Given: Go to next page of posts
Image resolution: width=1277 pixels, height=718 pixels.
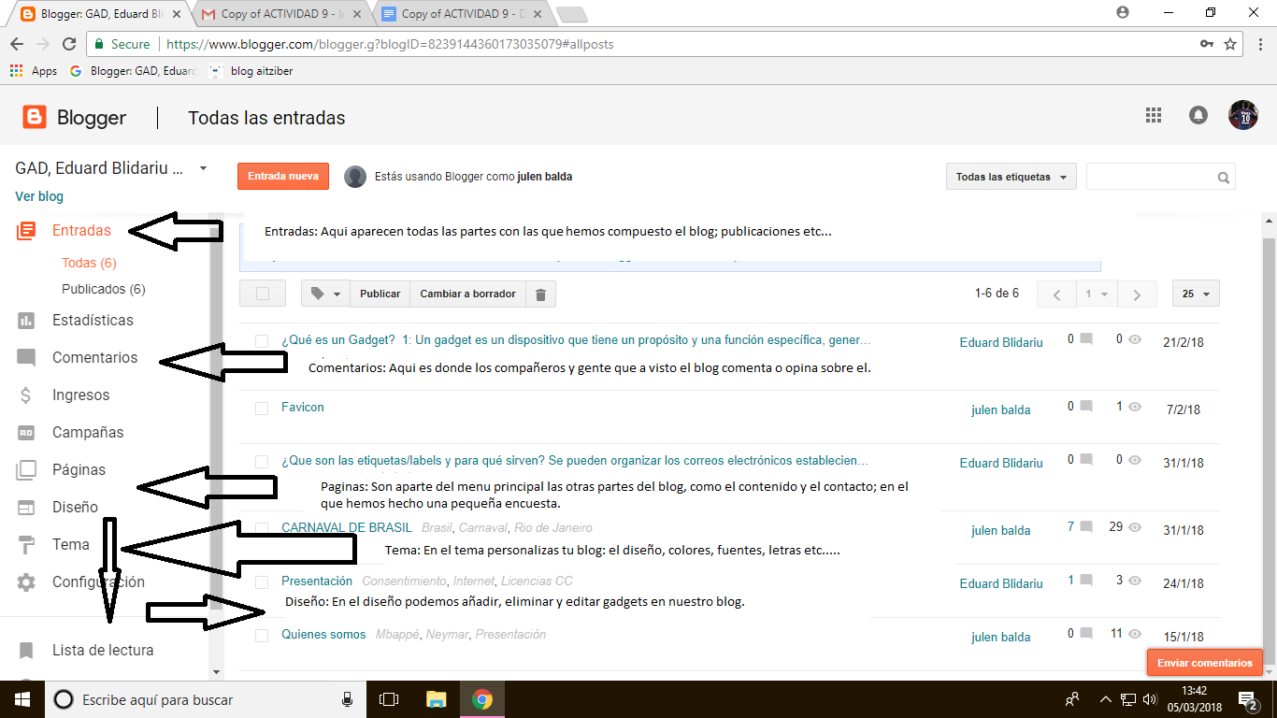Looking at the screenshot, I should click(x=1138, y=294).
